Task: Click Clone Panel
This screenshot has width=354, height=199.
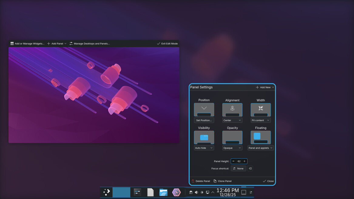Action: coord(222,181)
